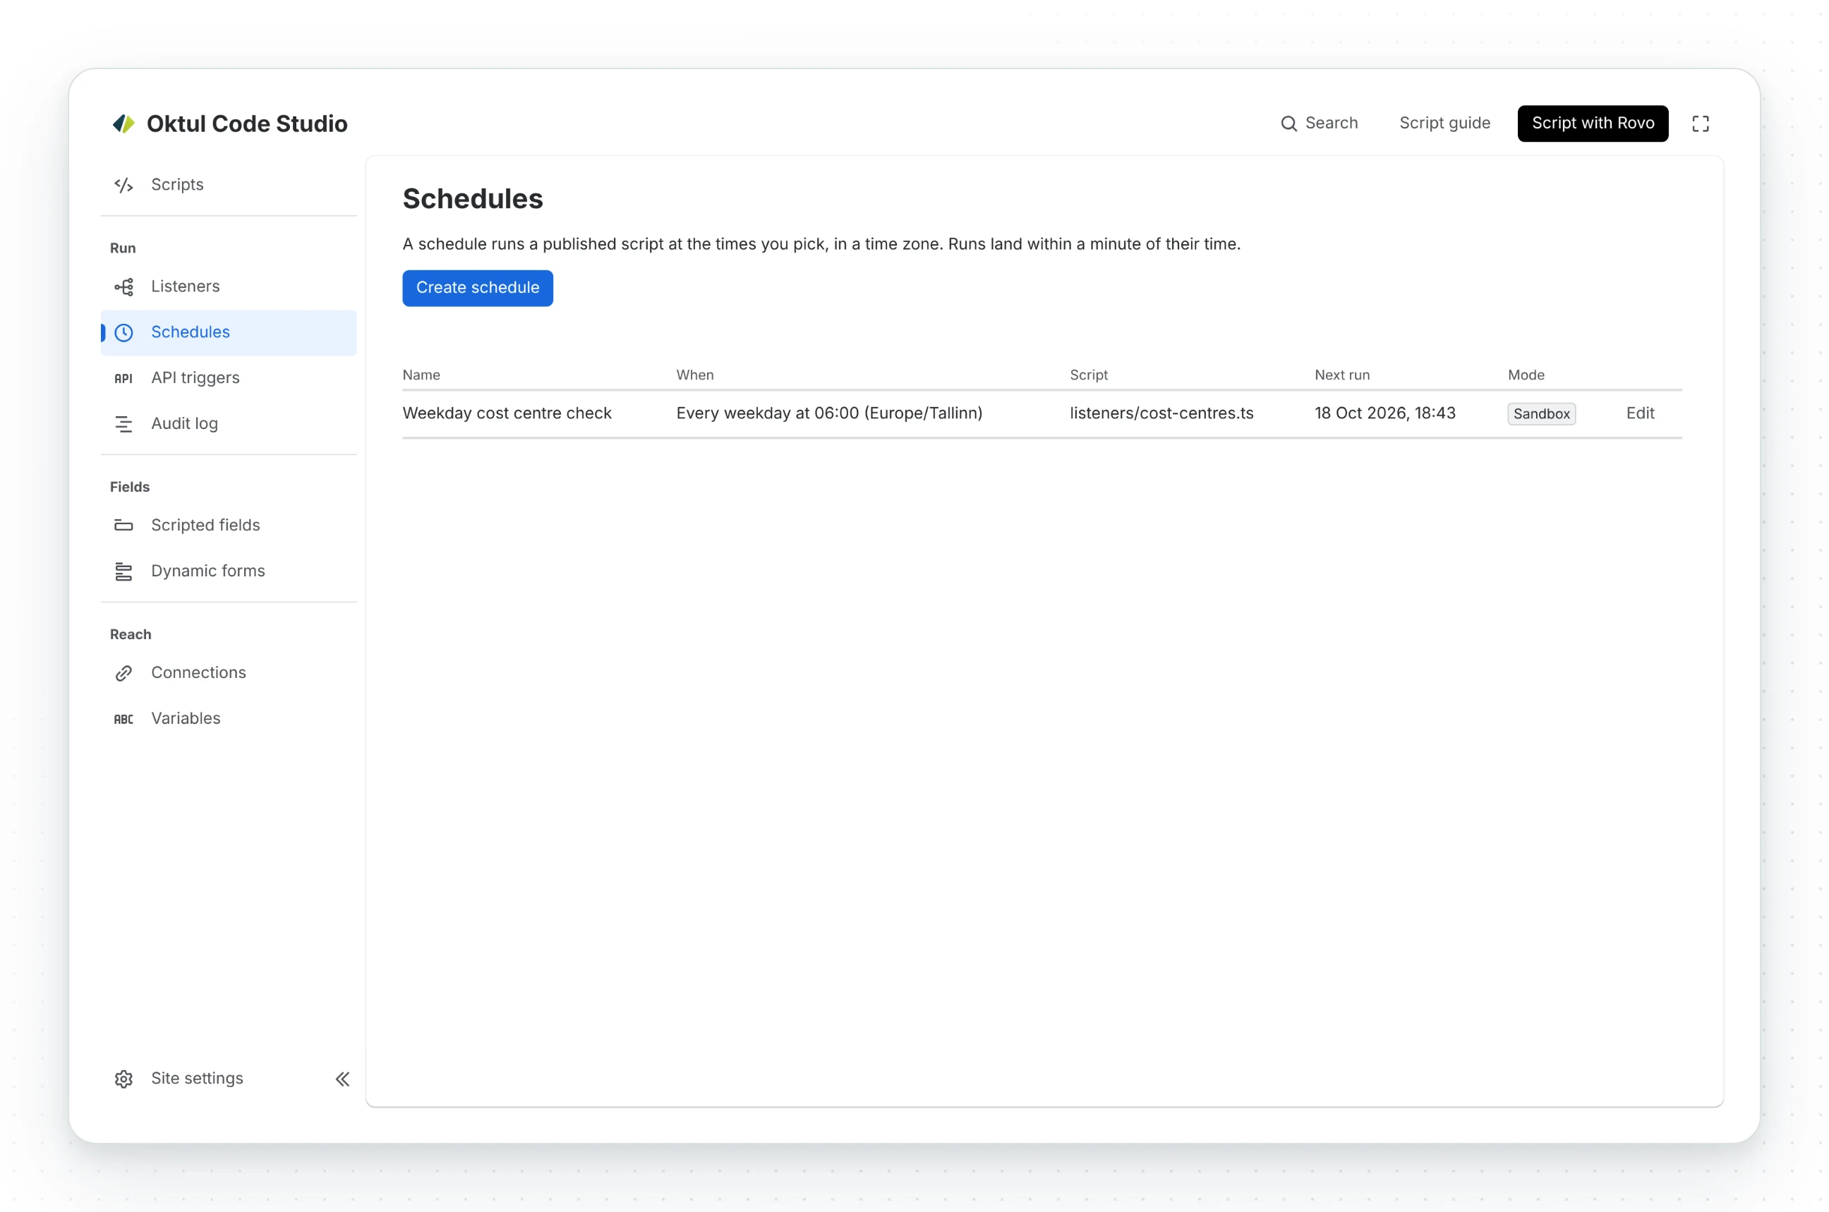1829x1212 pixels.
Task: Collapse the sidebar with double-chevron icon
Action: click(342, 1078)
